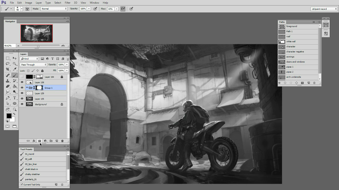Screen dimensions: 339x190
Task: Select the chalk block in preset
Action: coord(43,169)
